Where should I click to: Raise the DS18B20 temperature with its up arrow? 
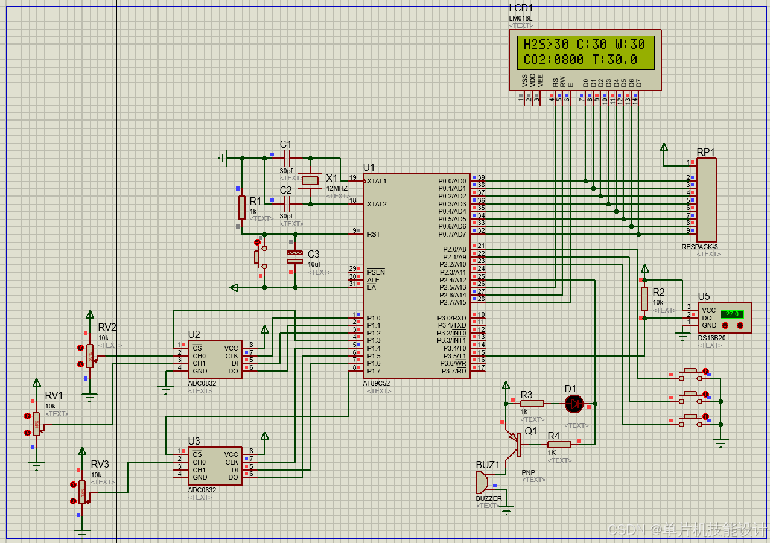coord(740,325)
